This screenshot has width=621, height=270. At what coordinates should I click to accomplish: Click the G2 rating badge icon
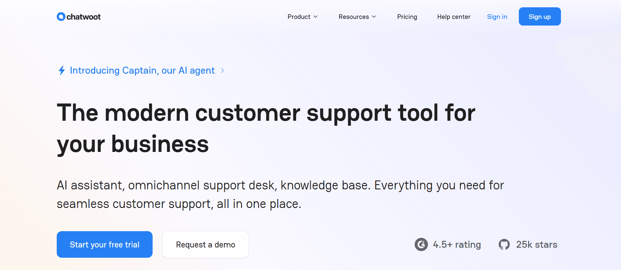[x=421, y=245]
